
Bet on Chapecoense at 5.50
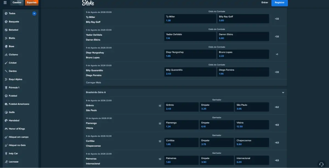(252, 142)
